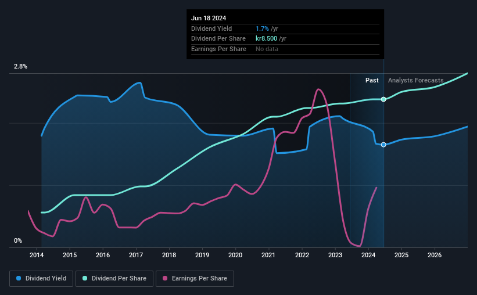Toggle the Dividend Yield legend button
477x295 pixels.
tap(41, 279)
